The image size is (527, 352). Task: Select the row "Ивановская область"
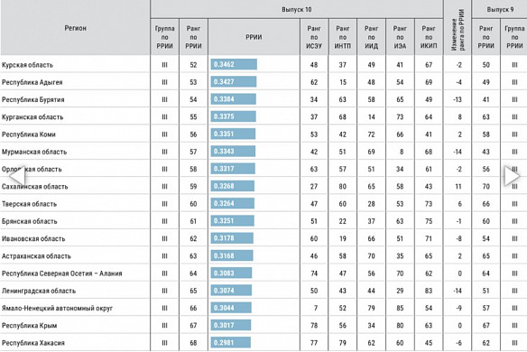pos(263,238)
